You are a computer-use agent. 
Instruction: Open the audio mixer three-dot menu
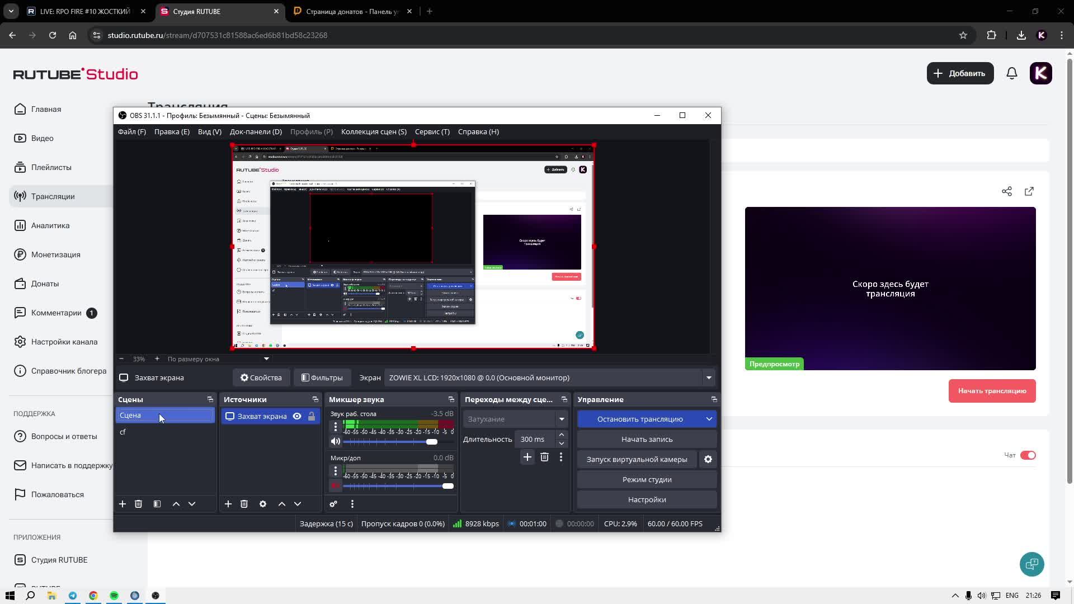(x=352, y=504)
